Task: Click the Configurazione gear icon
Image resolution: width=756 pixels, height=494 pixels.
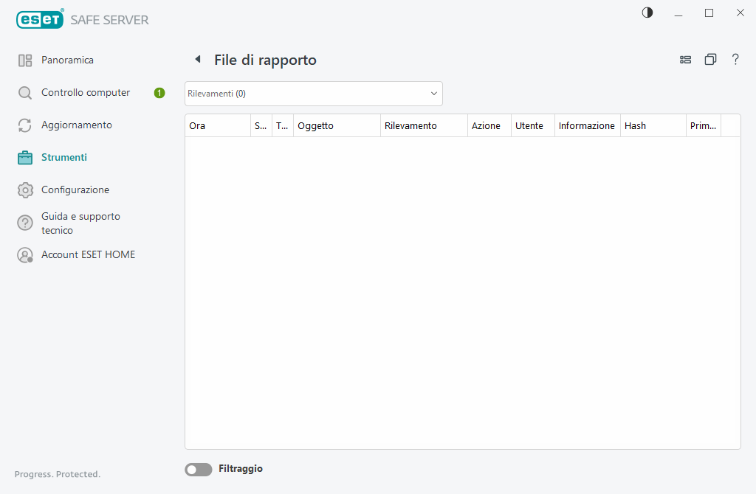Action: click(25, 190)
